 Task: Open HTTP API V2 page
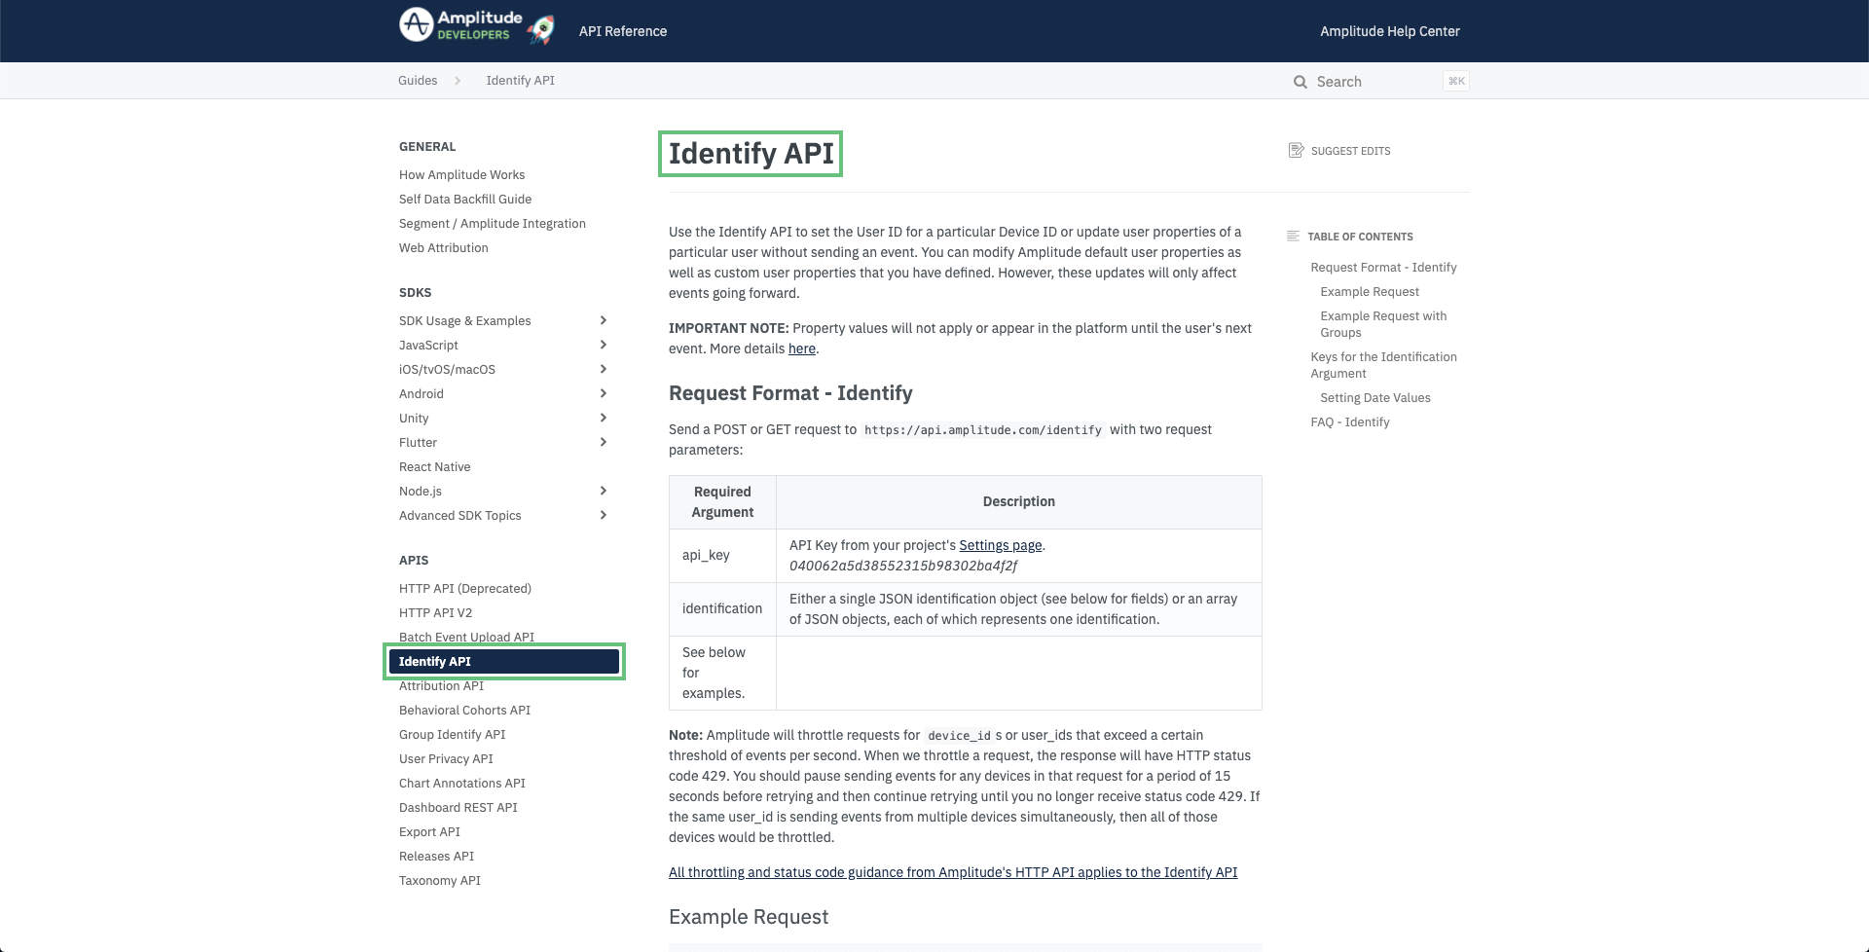click(435, 612)
